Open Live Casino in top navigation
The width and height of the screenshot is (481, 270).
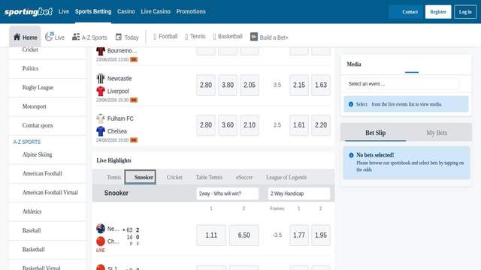coord(156,12)
